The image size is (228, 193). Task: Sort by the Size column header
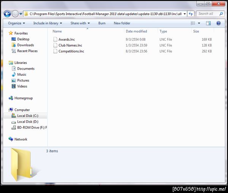pos(196,31)
